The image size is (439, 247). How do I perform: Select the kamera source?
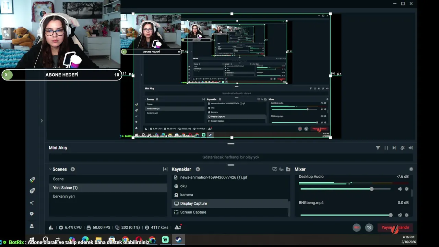230,195
